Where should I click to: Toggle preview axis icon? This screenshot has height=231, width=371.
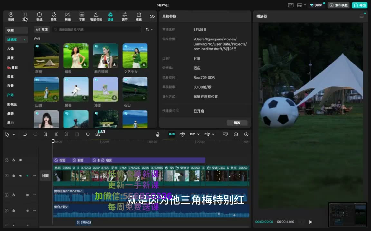(207, 134)
